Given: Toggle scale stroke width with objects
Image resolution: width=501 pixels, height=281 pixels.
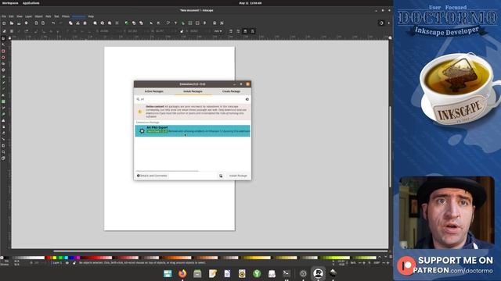Looking at the screenshot, I should click(x=231, y=31).
